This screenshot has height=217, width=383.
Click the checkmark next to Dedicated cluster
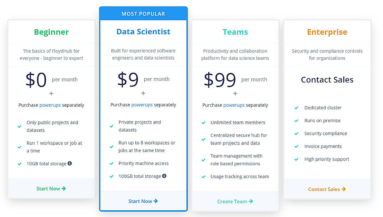(296, 107)
